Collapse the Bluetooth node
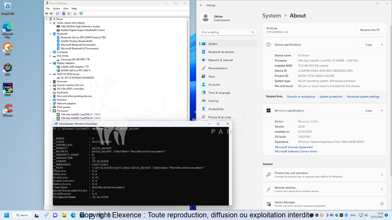The height and width of the screenshot is (220, 392). [x=50, y=34]
